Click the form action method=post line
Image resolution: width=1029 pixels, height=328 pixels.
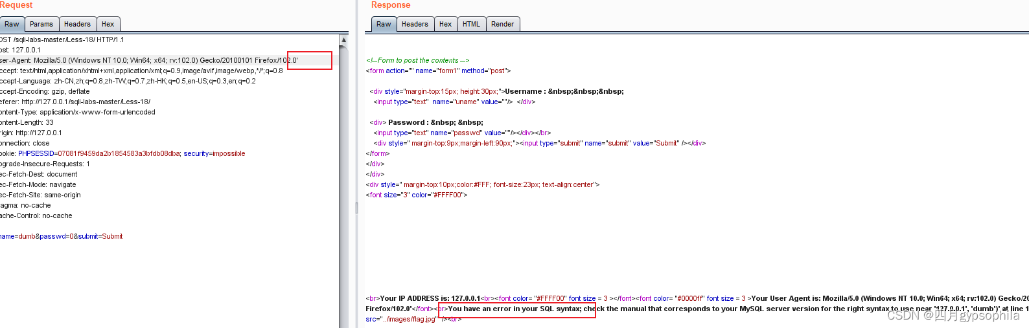(439, 71)
